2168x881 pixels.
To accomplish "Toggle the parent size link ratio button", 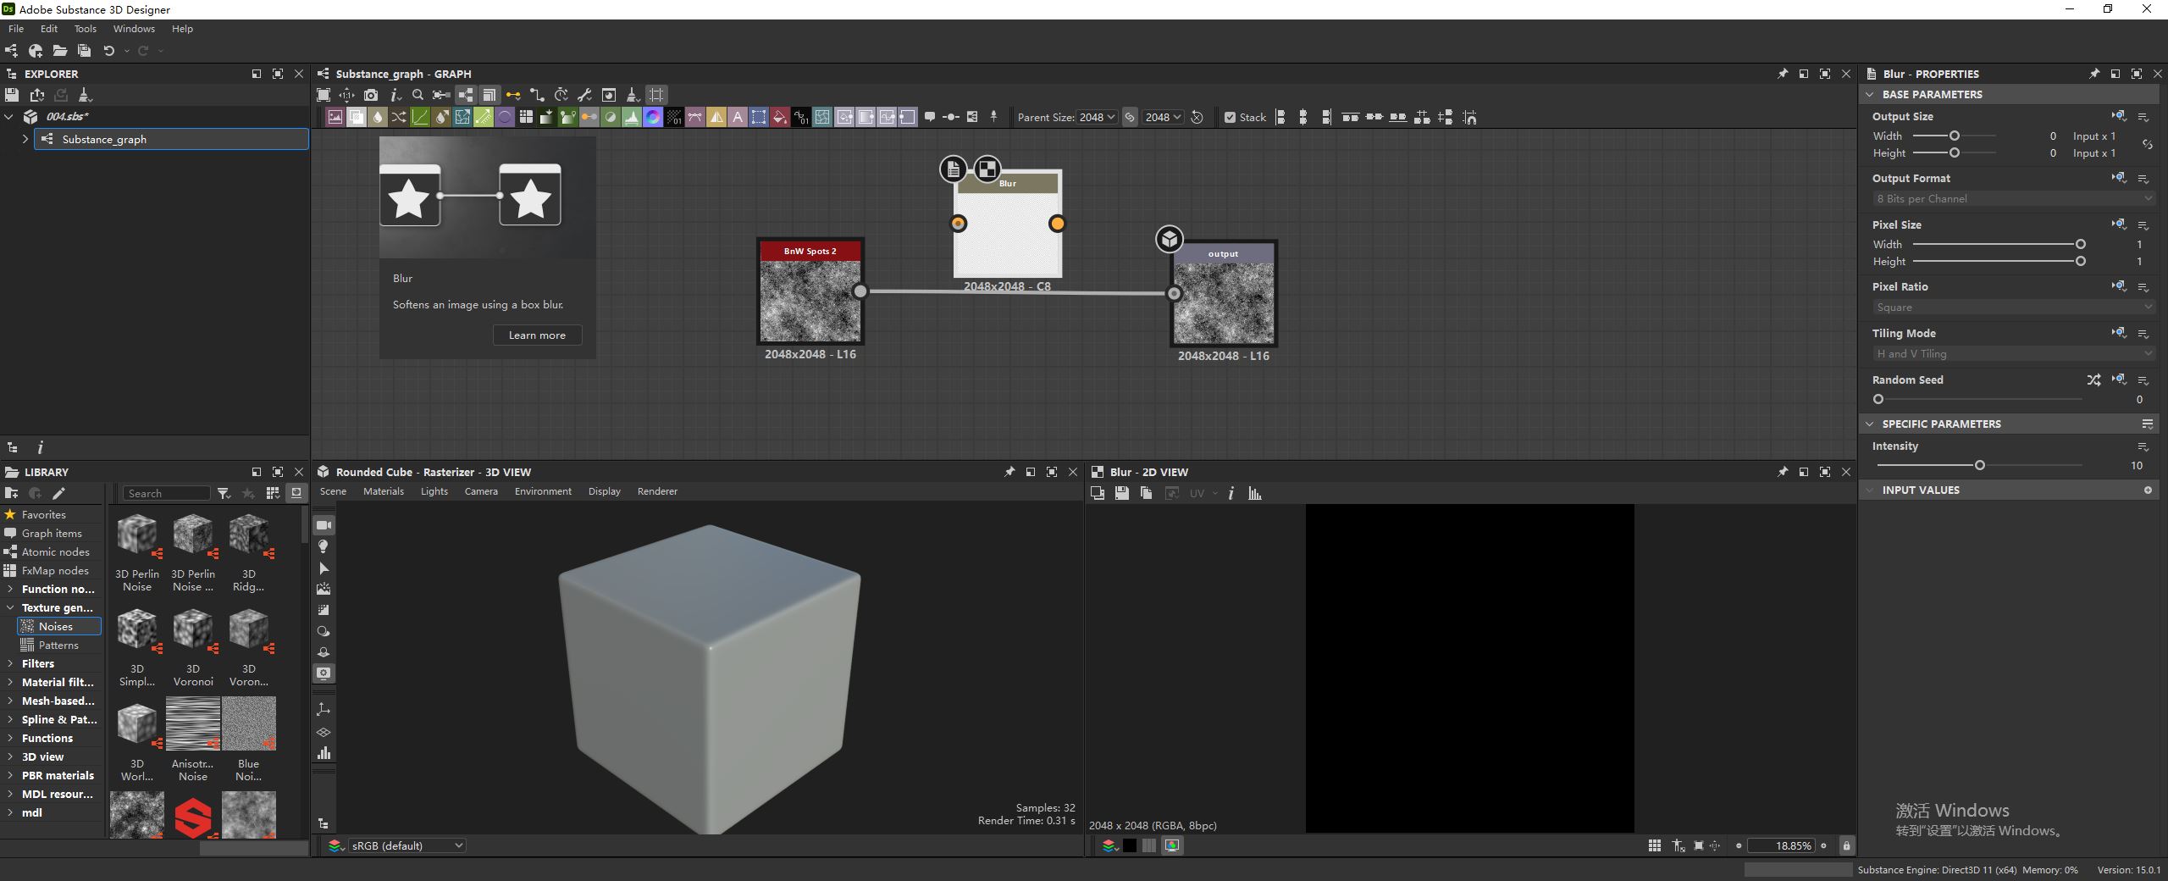I will click(x=1130, y=118).
